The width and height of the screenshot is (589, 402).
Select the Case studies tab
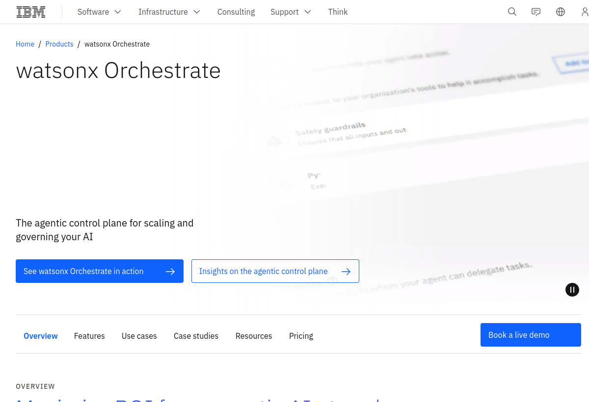tap(196, 336)
